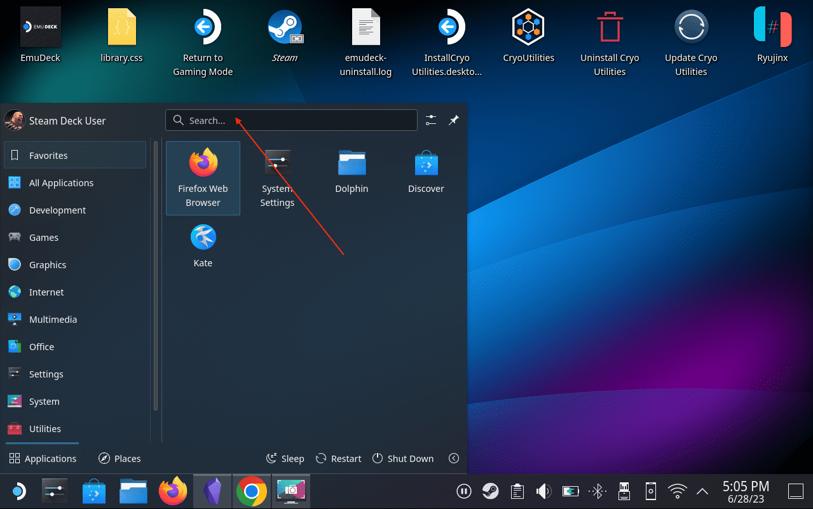Open the EmuDeck desktop icon
Viewport: 813px width, 509px height.
click(41, 36)
